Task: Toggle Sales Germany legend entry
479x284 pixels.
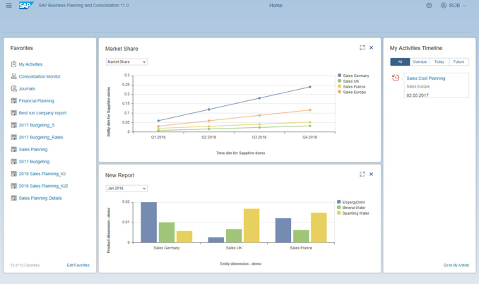Action: (x=353, y=76)
